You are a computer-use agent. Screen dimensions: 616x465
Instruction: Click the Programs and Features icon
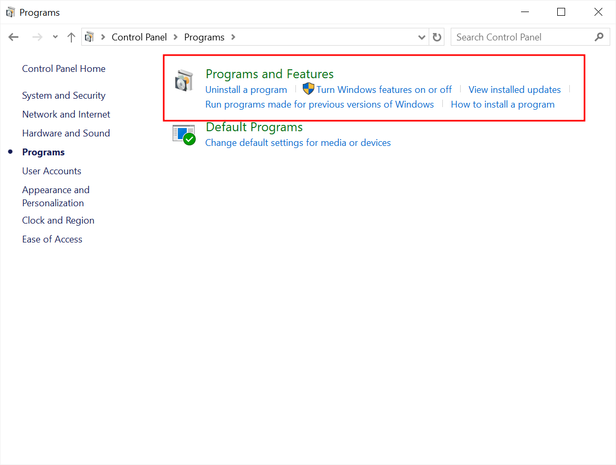pyautogui.click(x=184, y=80)
